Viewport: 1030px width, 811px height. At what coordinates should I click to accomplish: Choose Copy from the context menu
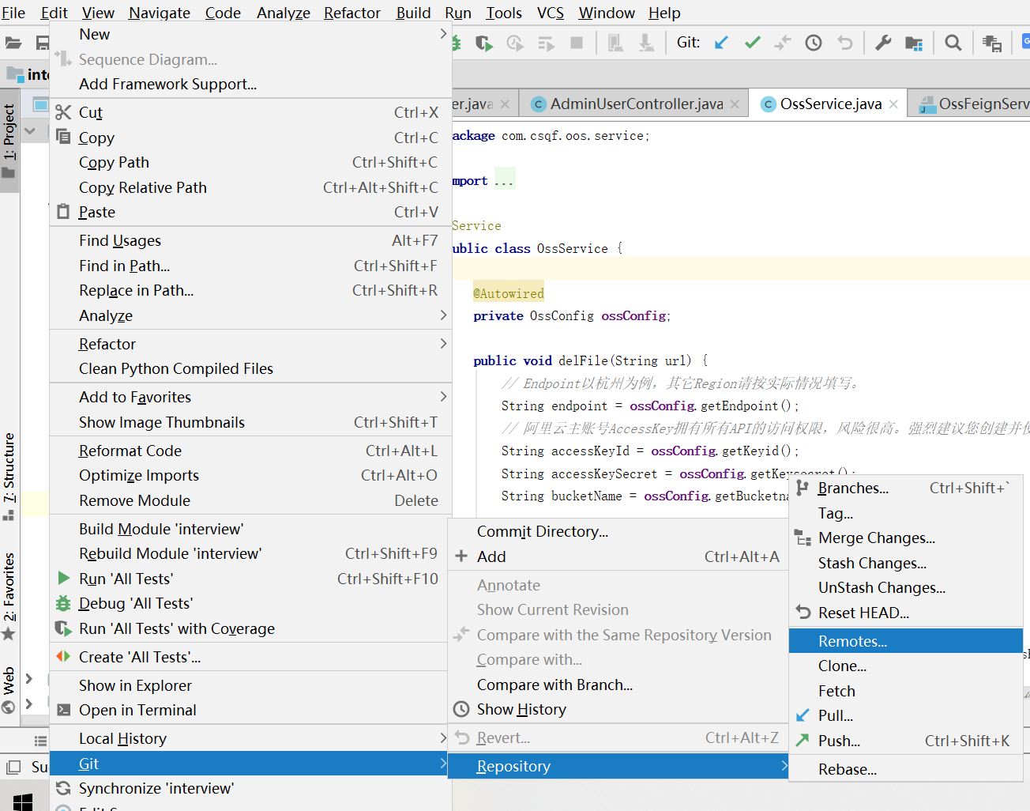[250, 138]
